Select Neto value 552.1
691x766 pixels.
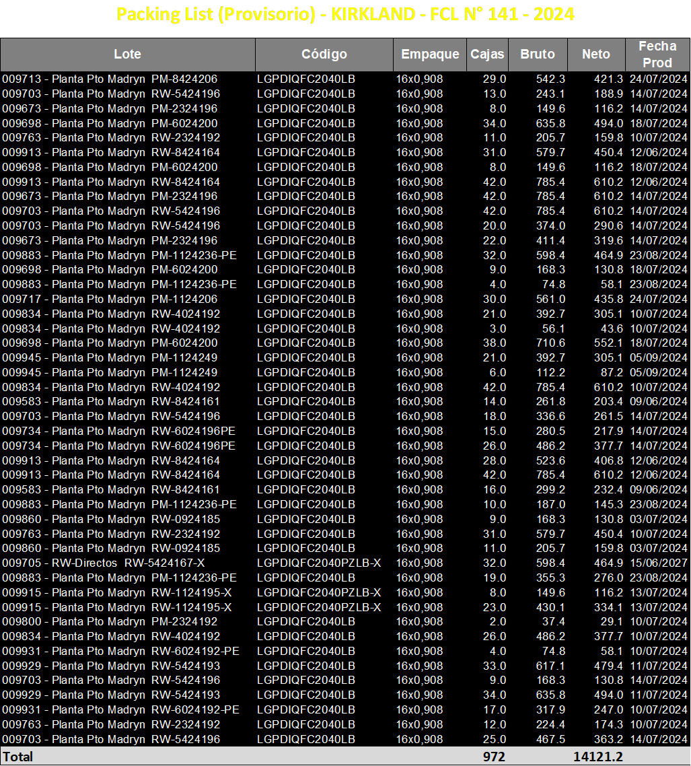pos(608,343)
